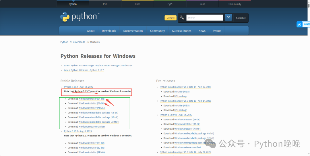Open Python install manager 25.0 beta 12 link

pos(185,152)
